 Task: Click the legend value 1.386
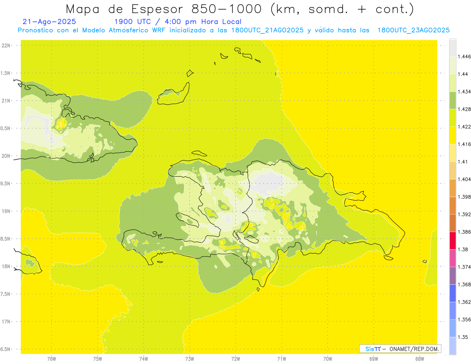point(465,232)
